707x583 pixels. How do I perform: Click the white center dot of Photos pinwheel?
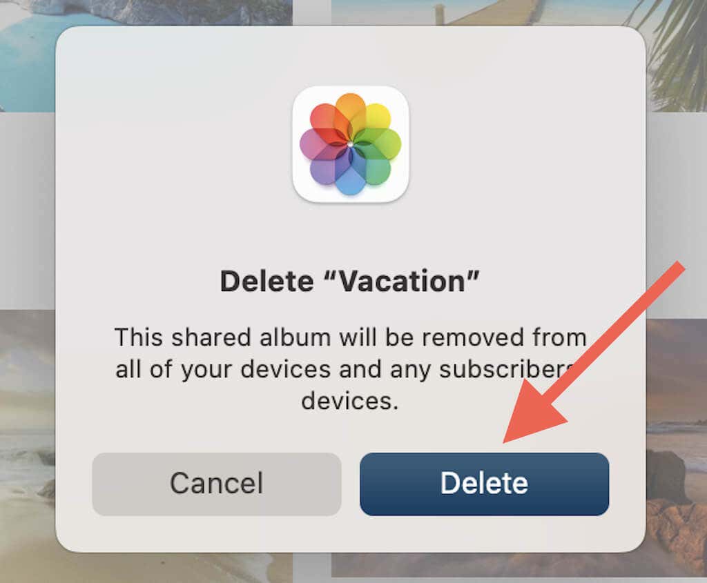click(x=350, y=144)
